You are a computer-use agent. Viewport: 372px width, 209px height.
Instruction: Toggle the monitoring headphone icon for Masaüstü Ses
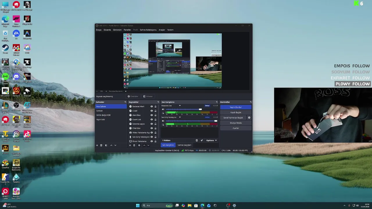tap(163, 113)
